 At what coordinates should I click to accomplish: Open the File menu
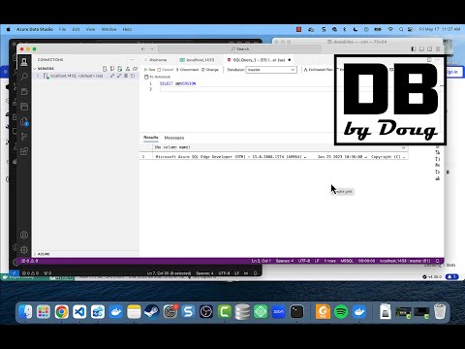pos(62,29)
